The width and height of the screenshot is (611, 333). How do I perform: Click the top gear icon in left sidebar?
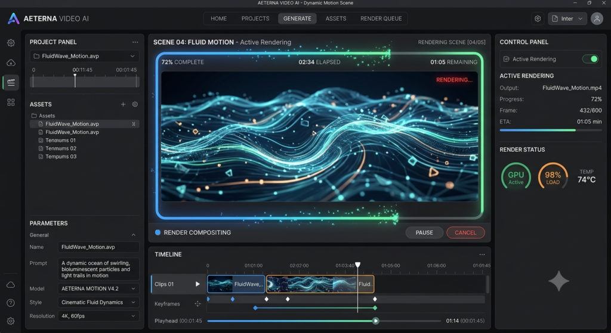coord(11,43)
